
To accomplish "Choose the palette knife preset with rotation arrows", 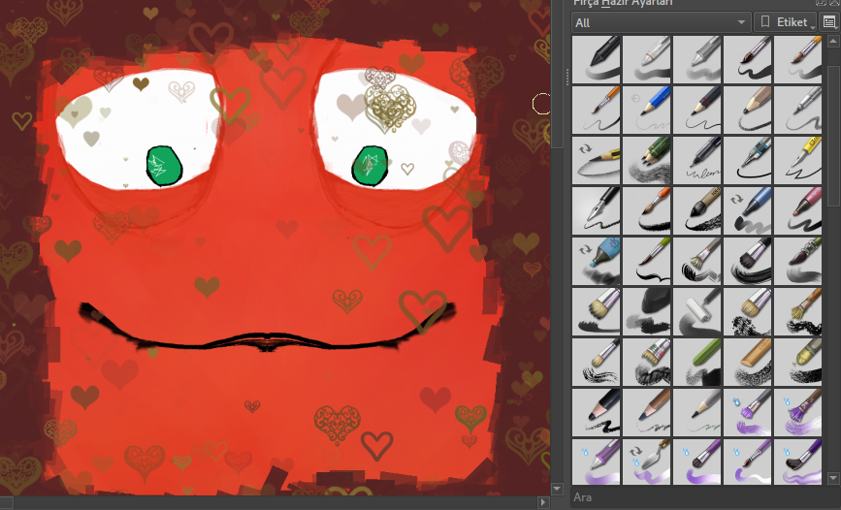I will click(647, 462).
